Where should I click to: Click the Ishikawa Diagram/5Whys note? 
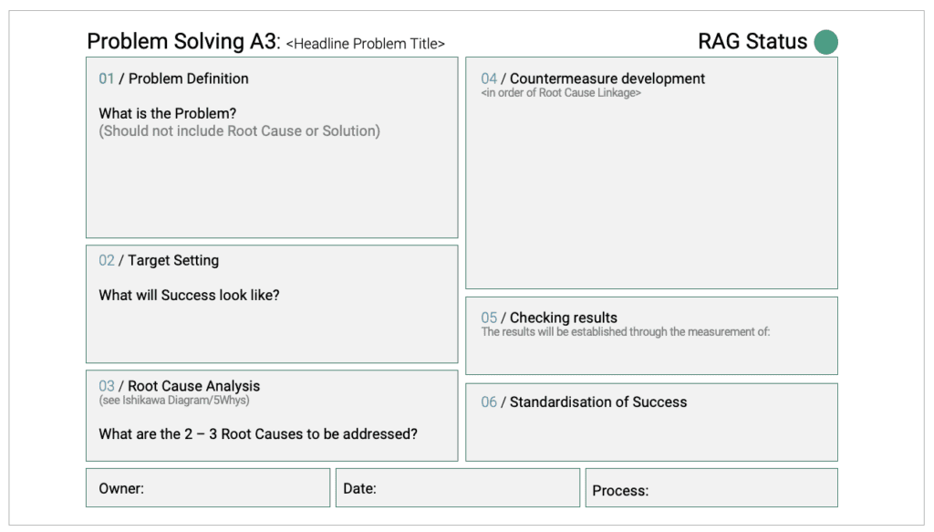tap(173, 401)
